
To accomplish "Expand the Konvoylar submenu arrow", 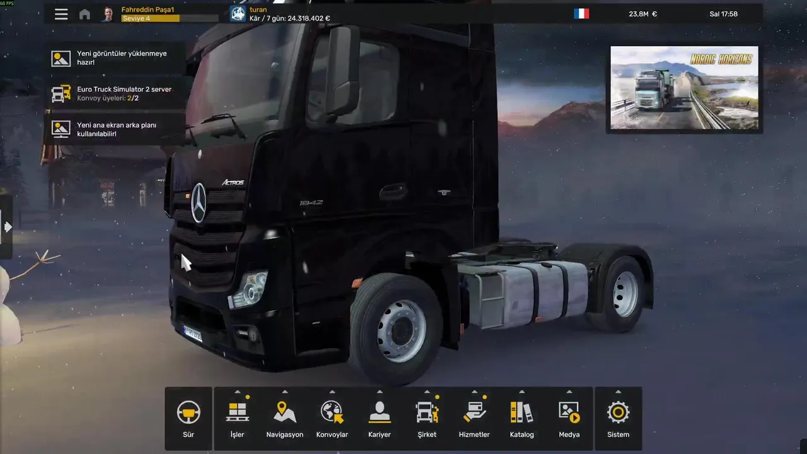I will tap(332, 392).
